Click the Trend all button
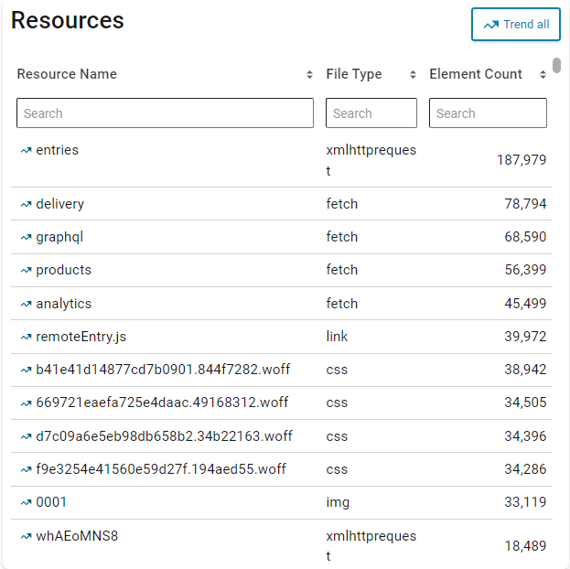Image resolution: width=570 pixels, height=569 pixels. tap(516, 25)
